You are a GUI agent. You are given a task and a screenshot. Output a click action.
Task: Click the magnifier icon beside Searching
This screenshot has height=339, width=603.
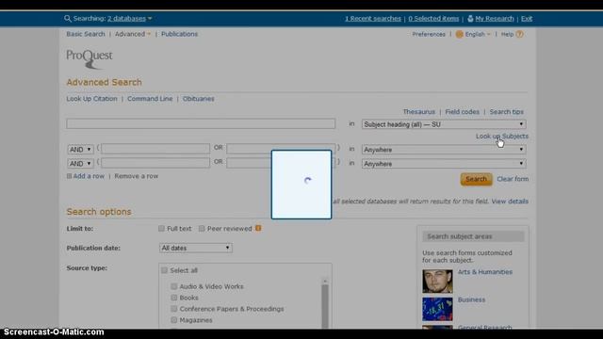[68, 19]
